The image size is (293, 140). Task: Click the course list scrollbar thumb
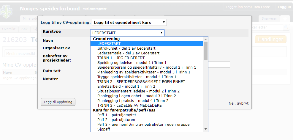205,51
